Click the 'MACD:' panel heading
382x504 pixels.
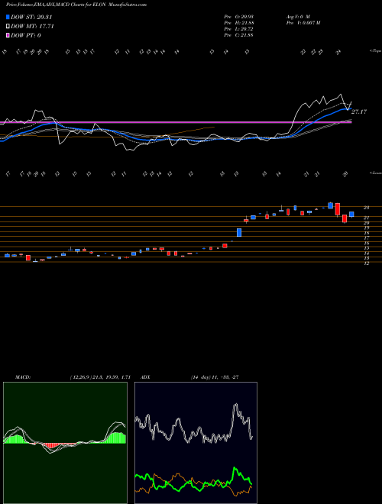pyautogui.click(x=23, y=377)
